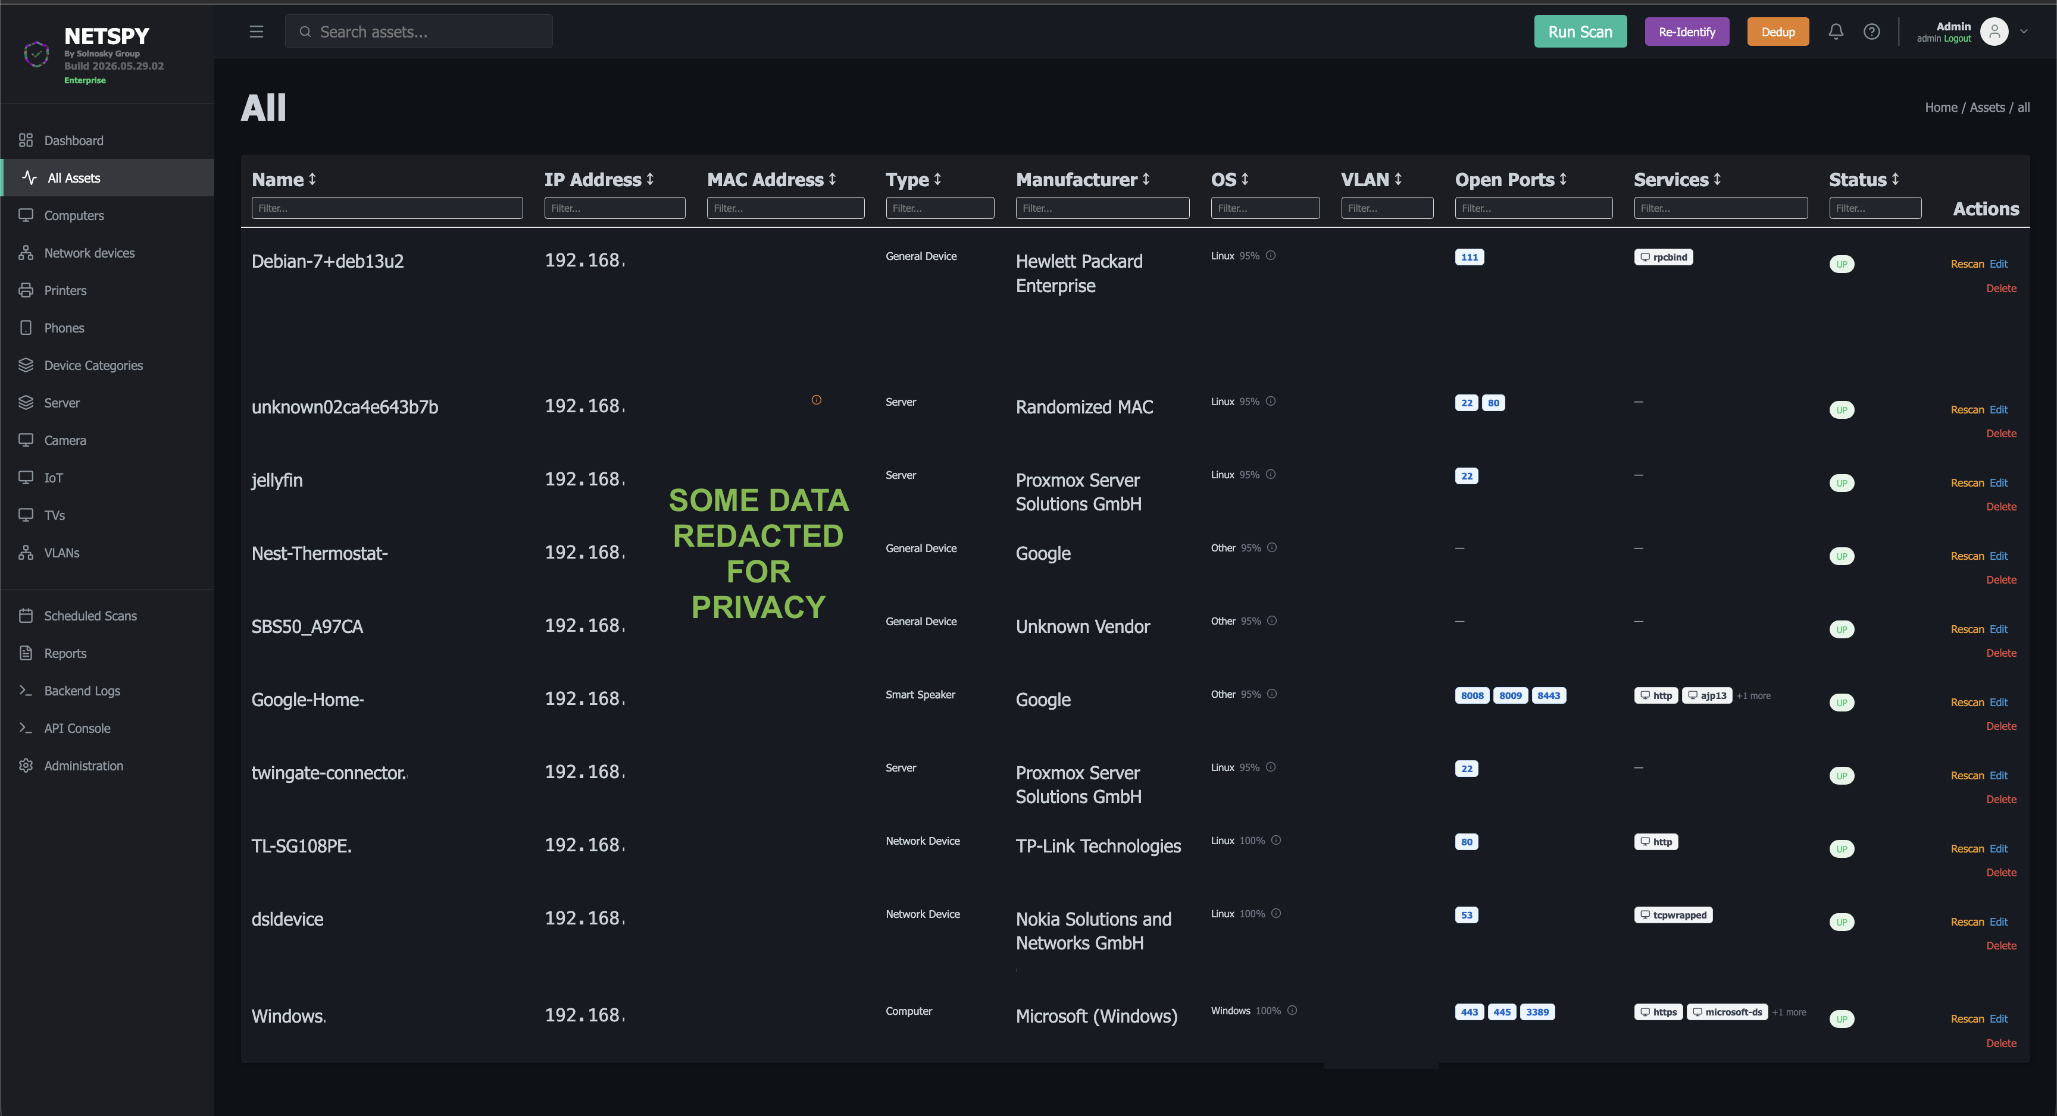The image size is (2057, 1116).
Task: Open the Computers sidebar item
Action: pyautogui.click(x=108, y=215)
